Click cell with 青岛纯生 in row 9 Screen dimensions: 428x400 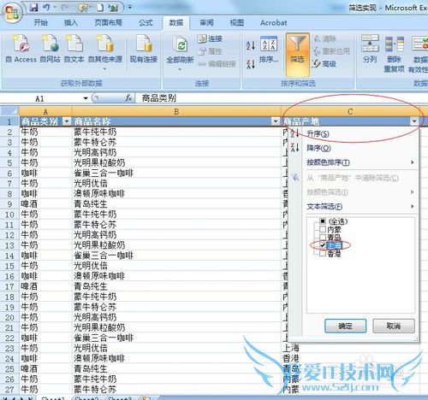[x=176, y=204]
